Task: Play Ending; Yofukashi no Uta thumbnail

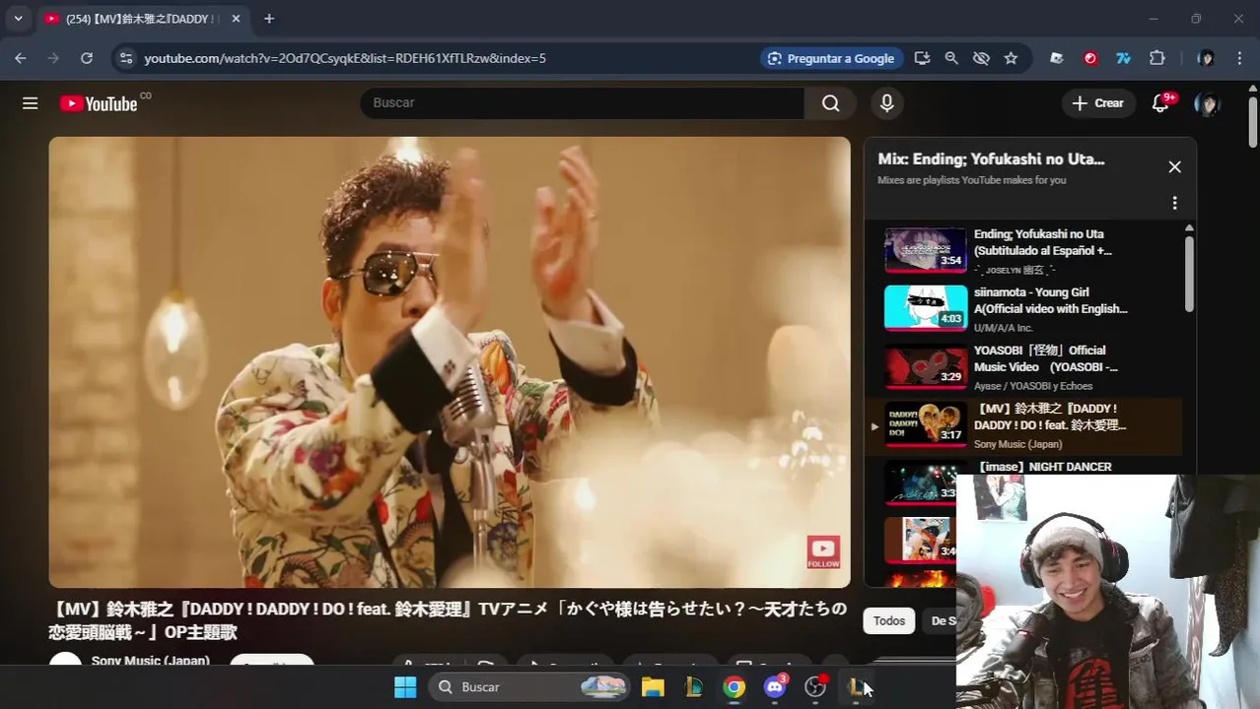Action: (x=925, y=250)
